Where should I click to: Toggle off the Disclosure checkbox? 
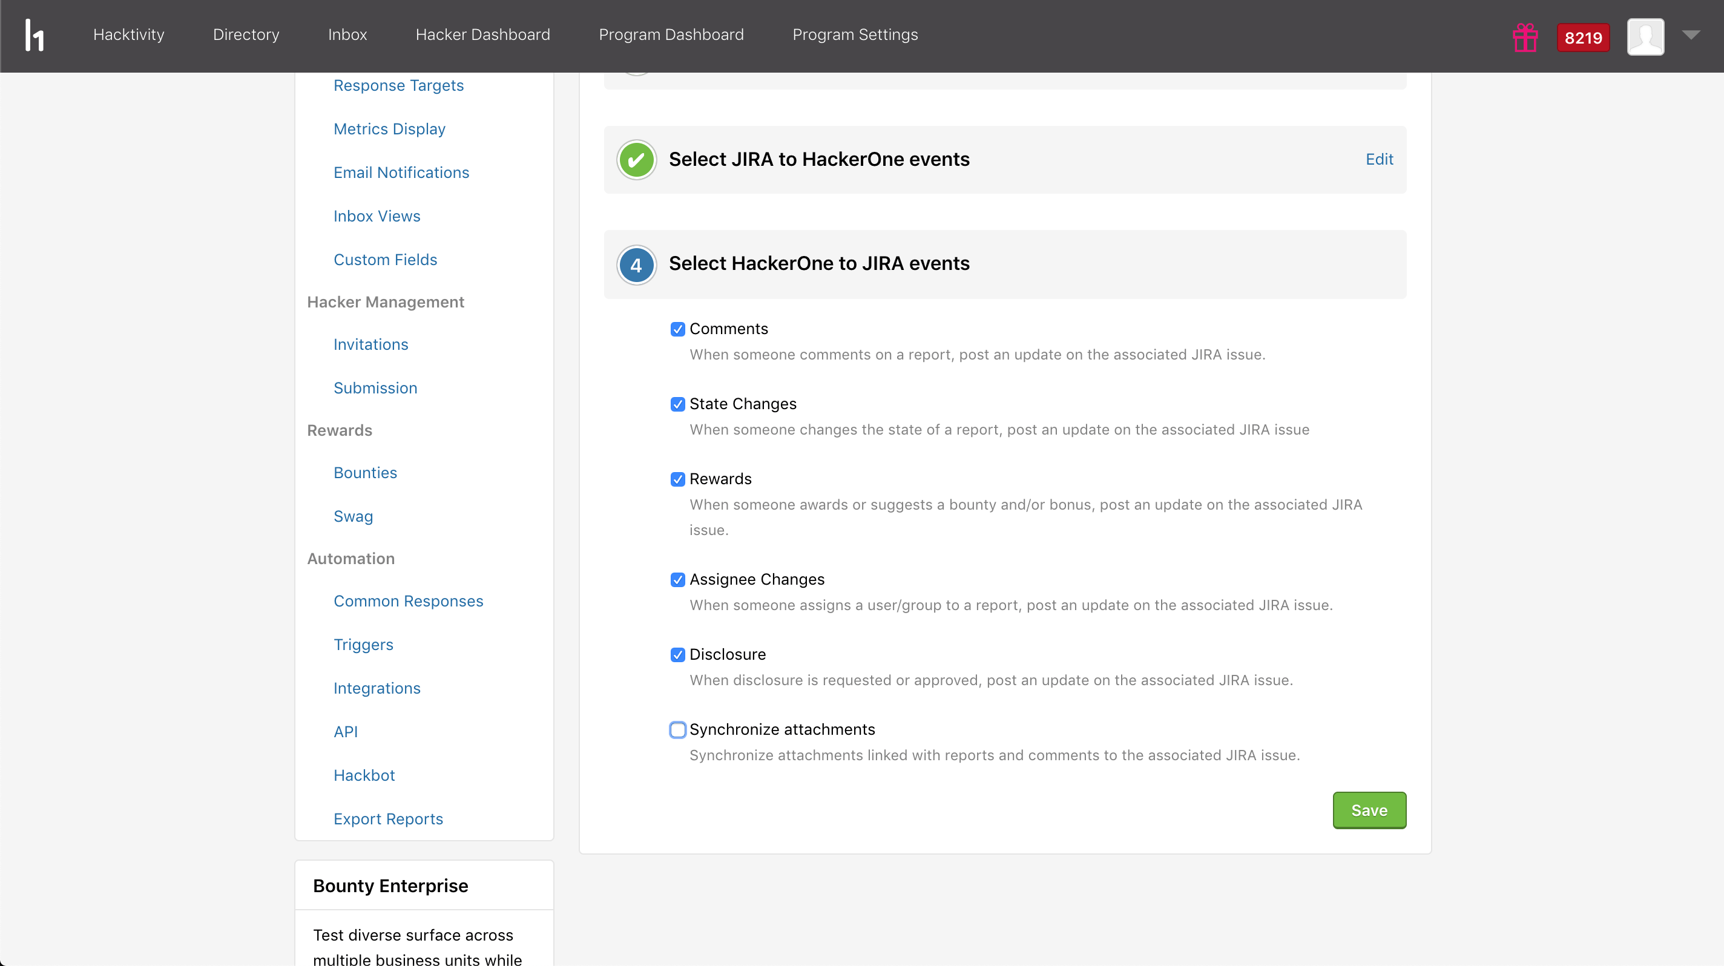(x=678, y=655)
